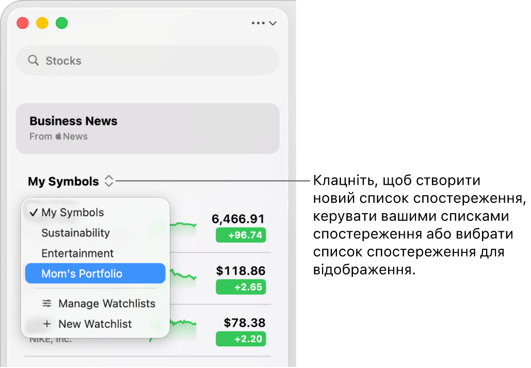Image resolution: width=531 pixels, height=368 pixels.
Task: Toggle the +96.74 change badge
Action: [x=241, y=235]
